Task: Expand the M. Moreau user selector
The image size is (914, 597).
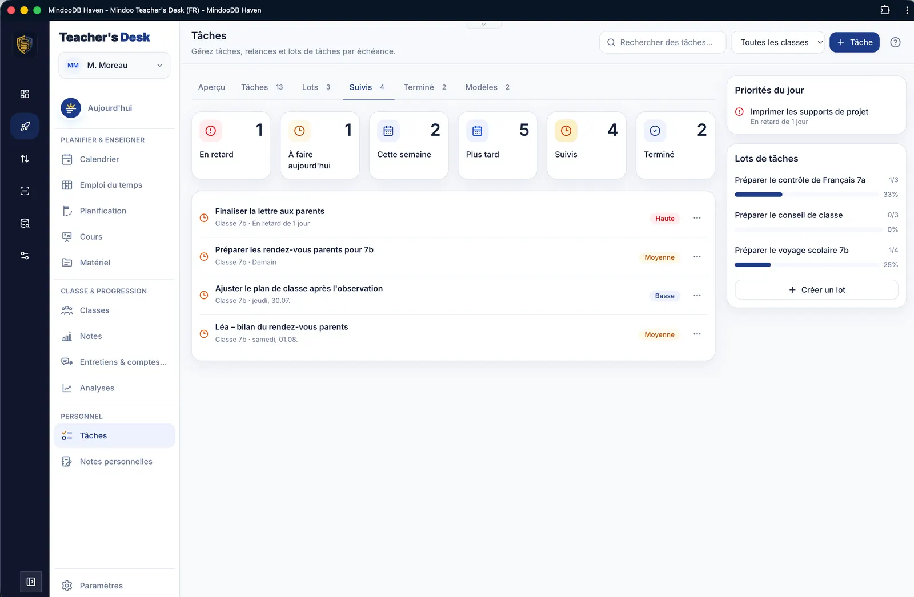Action: tap(114, 65)
